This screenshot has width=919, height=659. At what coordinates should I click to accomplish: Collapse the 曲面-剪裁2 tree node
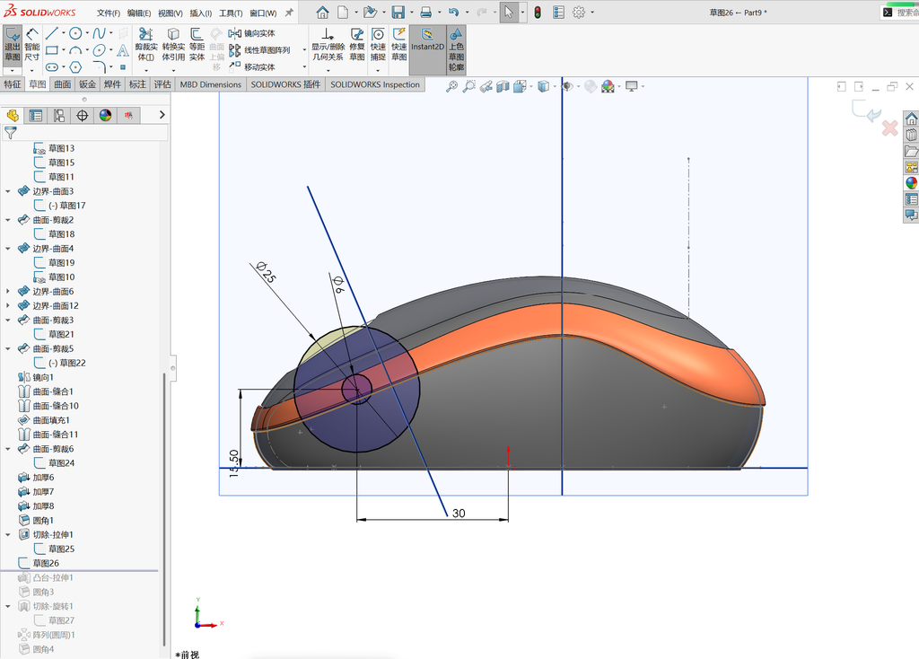tap(7, 220)
